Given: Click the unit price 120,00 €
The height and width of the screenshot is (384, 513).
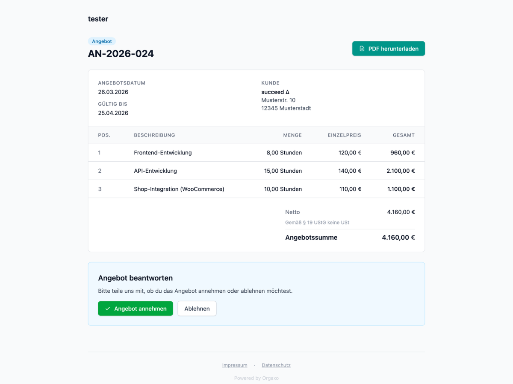Looking at the screenshot, I should click(x=350, y=153).
